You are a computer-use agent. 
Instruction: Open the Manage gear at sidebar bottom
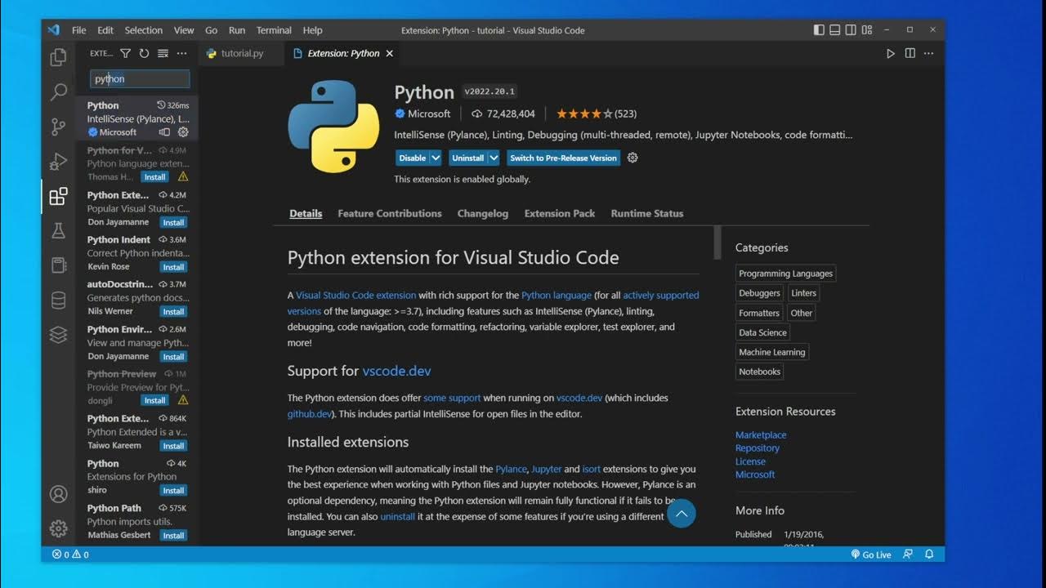[x=58, y=528]
